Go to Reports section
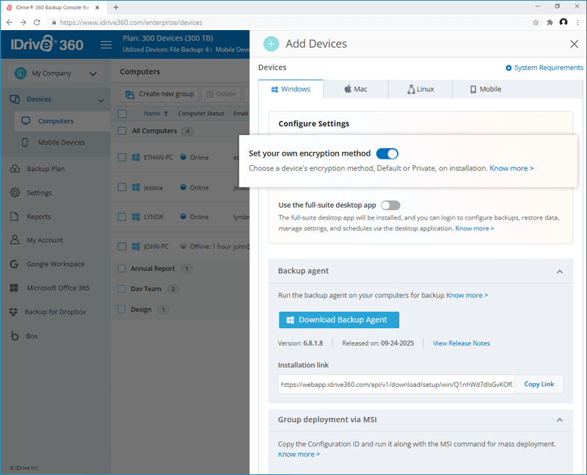Viewport: 587px width, 475px height. tap(39, 217)
